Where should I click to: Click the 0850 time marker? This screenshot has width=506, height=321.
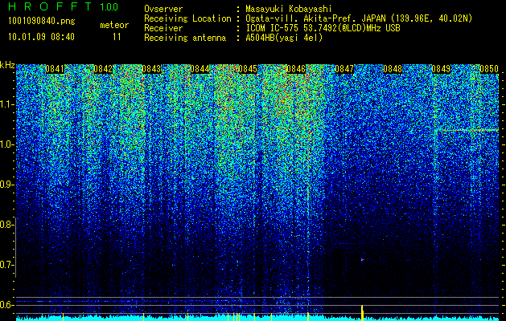pos(489,69)
